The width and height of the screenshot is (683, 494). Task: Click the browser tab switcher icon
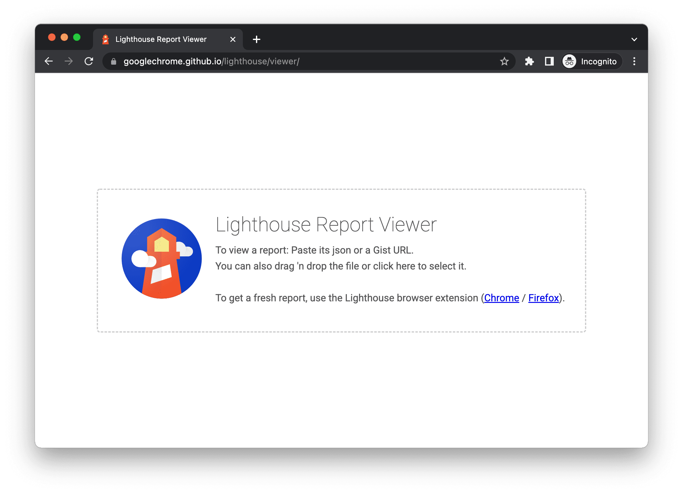click(634, 39)
